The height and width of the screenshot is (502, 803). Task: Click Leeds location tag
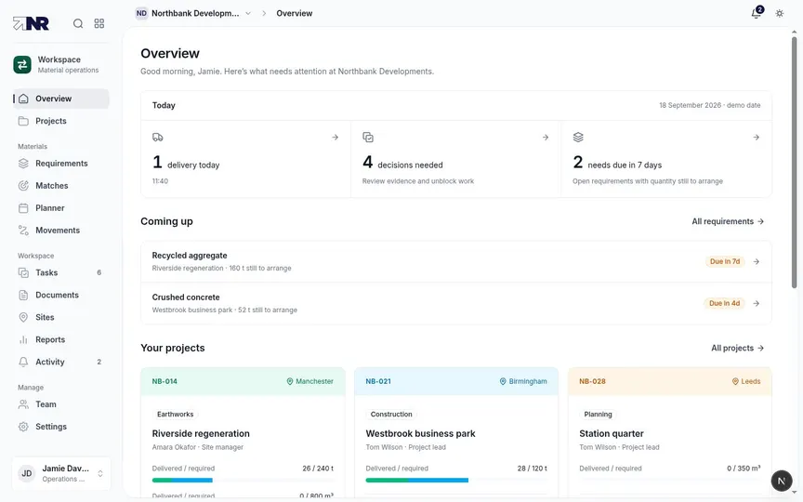point(746,381)
